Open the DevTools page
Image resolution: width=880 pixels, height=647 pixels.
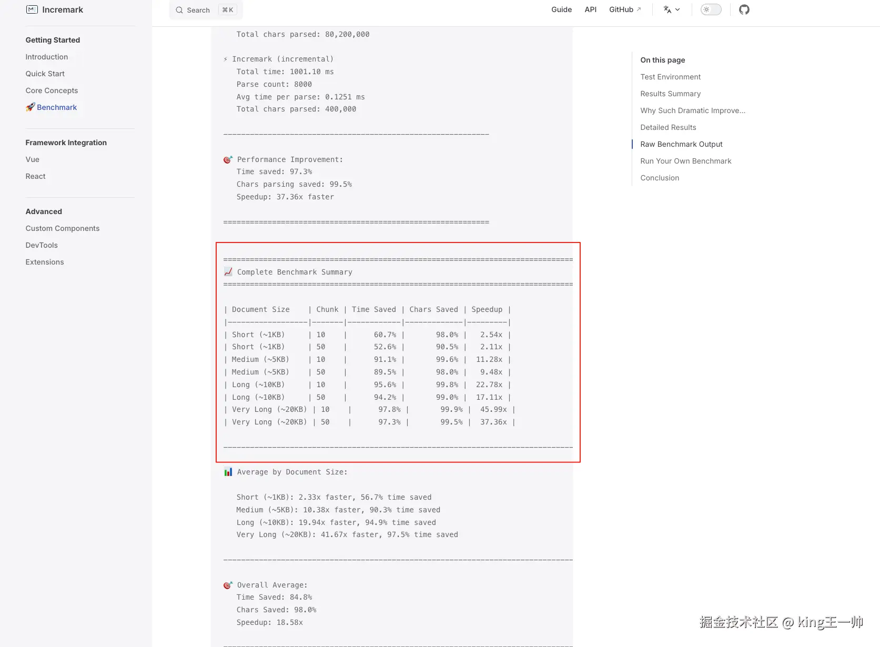[x=42, y=245]
